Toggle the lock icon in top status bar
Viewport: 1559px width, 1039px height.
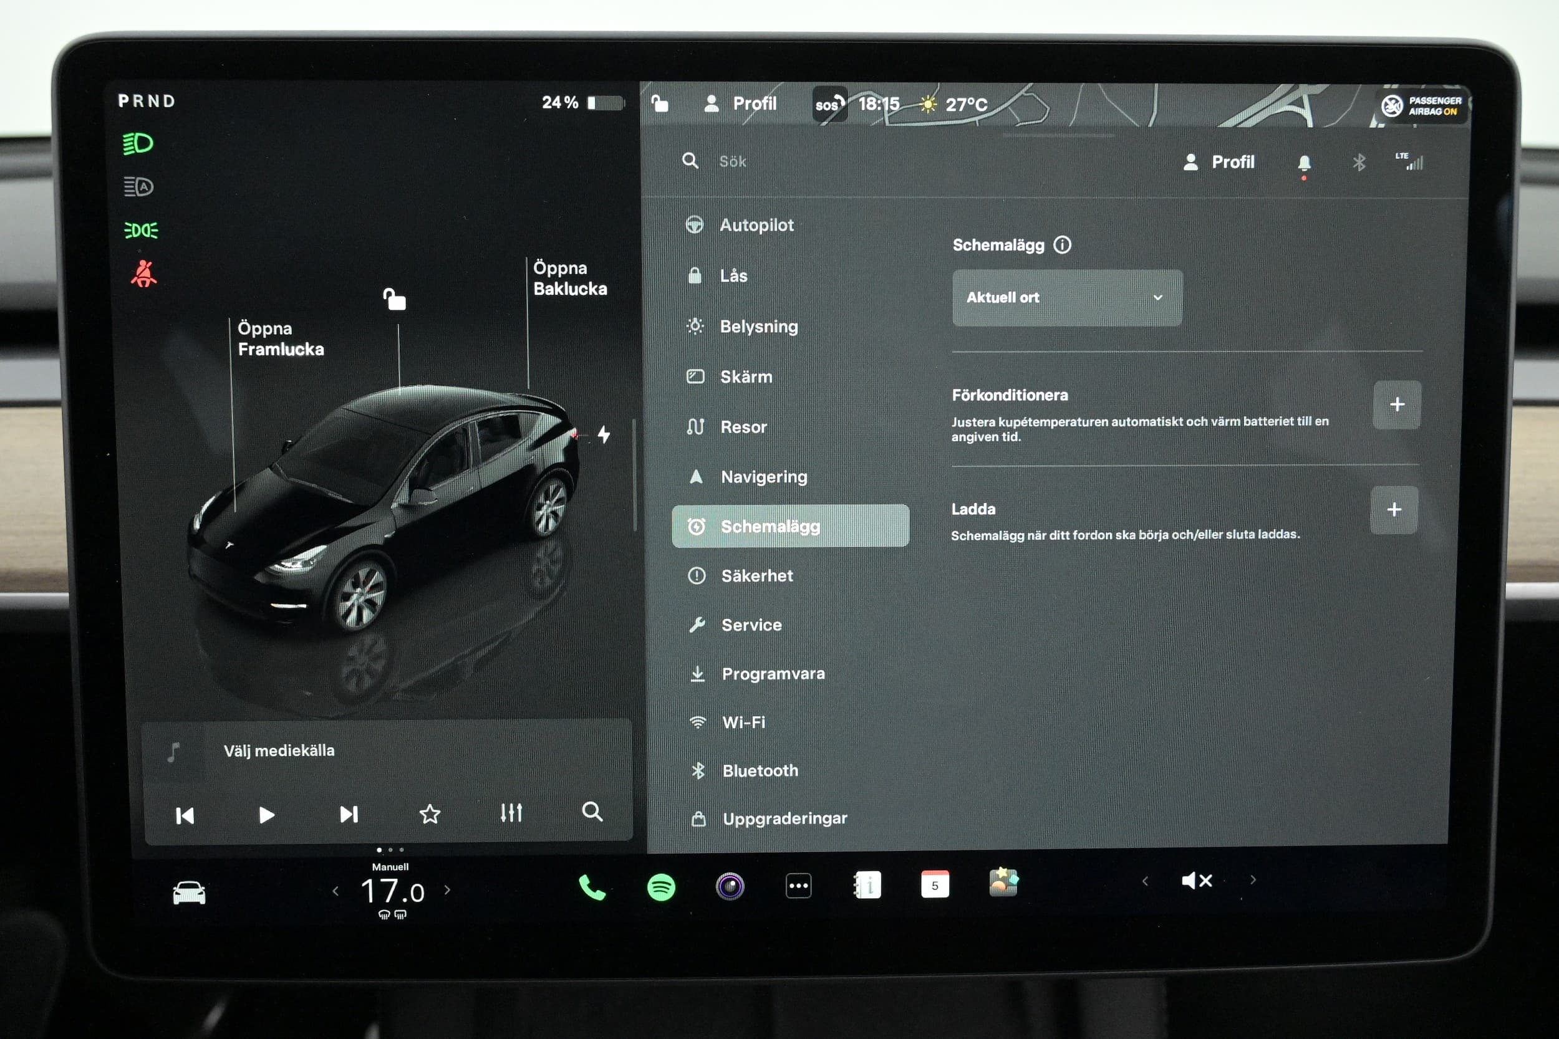660,103
